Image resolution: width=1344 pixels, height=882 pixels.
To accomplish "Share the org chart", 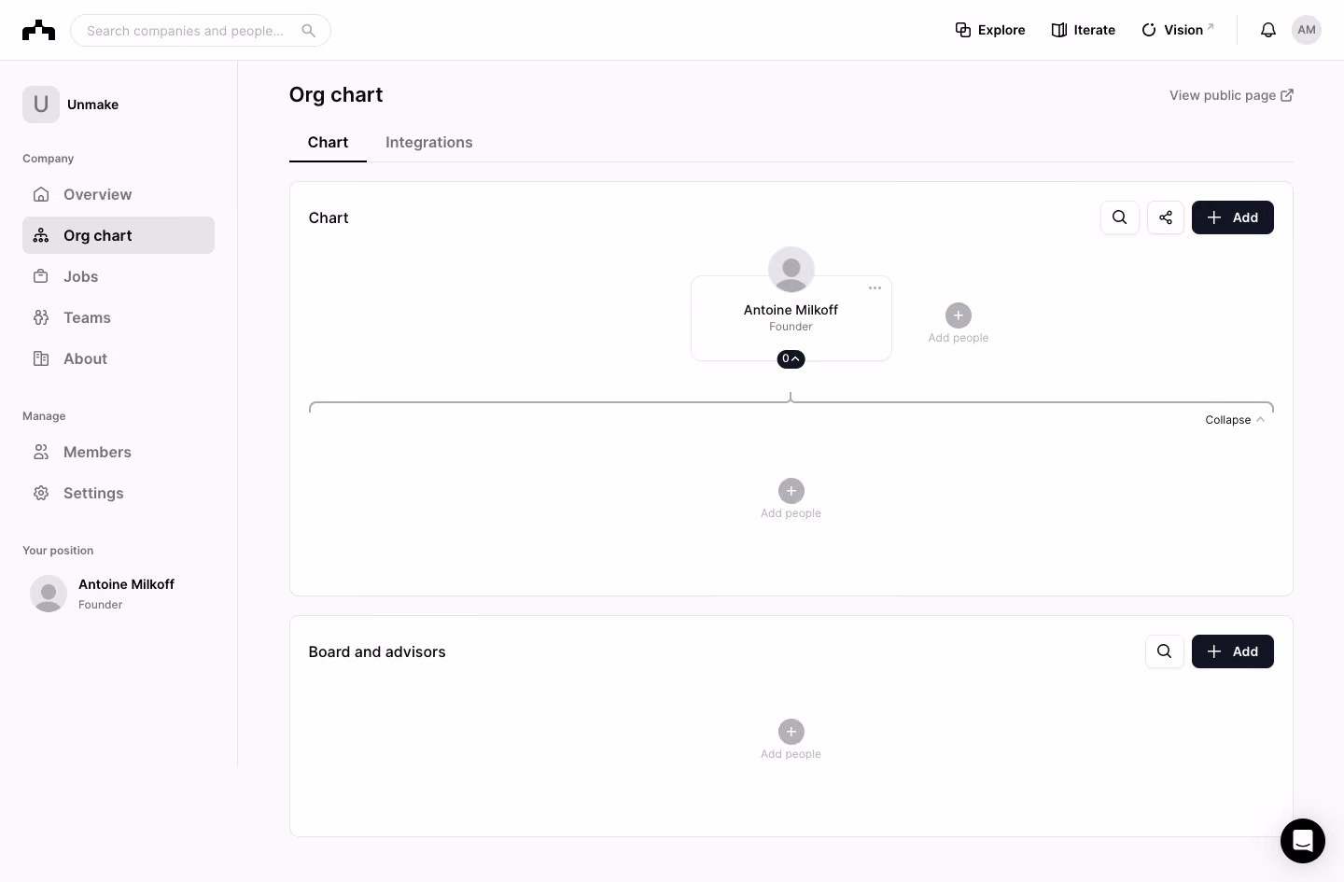I will (1166, 217).
